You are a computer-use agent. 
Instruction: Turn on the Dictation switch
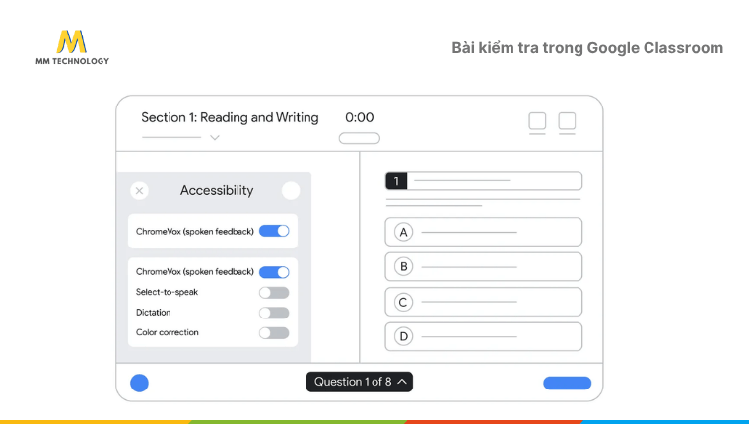point(274,313)
